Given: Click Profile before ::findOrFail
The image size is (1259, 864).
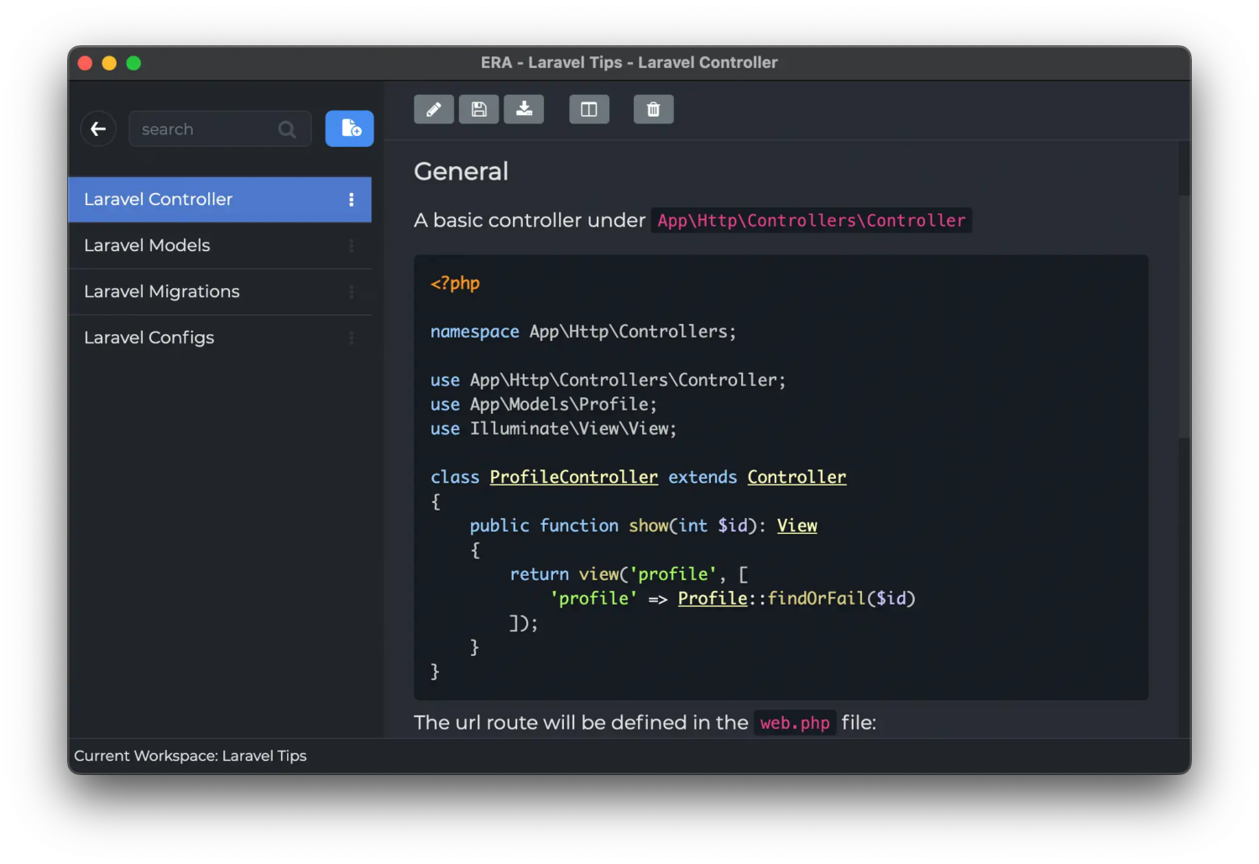Looking at the screenshot, I should [x=713, y=599].
